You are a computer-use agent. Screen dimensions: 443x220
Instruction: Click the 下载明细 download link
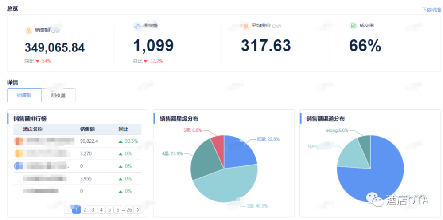431,10
